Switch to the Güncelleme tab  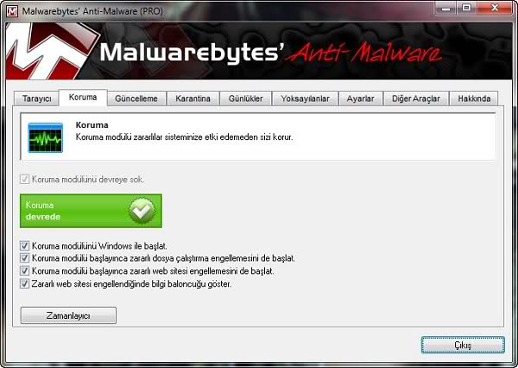[x=136, y=99]
